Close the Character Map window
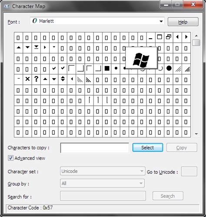206x217 pixels. click(x=193, y=4)
